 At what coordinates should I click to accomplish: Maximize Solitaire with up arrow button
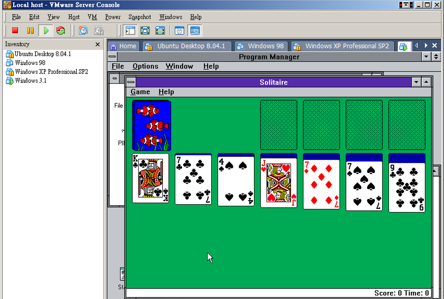[426, 82]
